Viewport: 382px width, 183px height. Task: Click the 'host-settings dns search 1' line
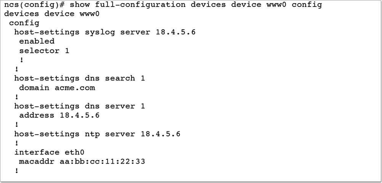coord(79,78)
